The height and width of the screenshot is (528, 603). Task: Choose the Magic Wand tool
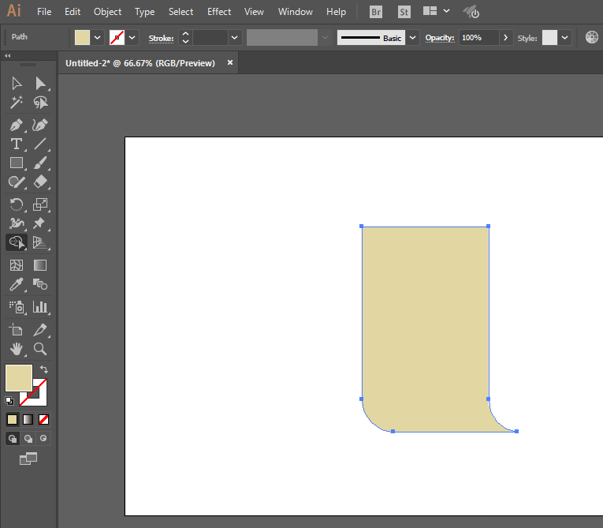tap(17, 103)
